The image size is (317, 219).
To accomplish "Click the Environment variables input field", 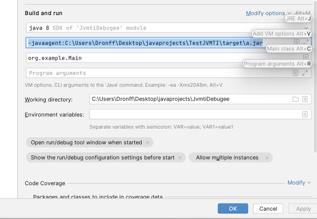I will point(194,114).
